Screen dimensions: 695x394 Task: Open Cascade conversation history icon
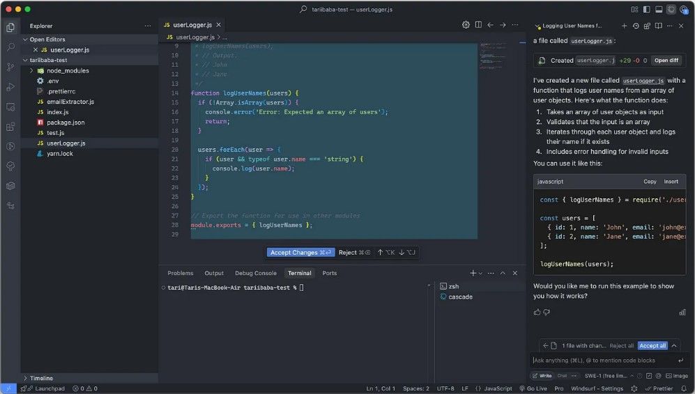click(x=636, y=26)
